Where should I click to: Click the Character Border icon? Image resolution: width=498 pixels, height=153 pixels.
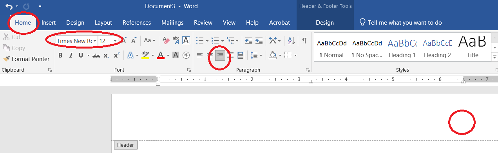(186, 41)
